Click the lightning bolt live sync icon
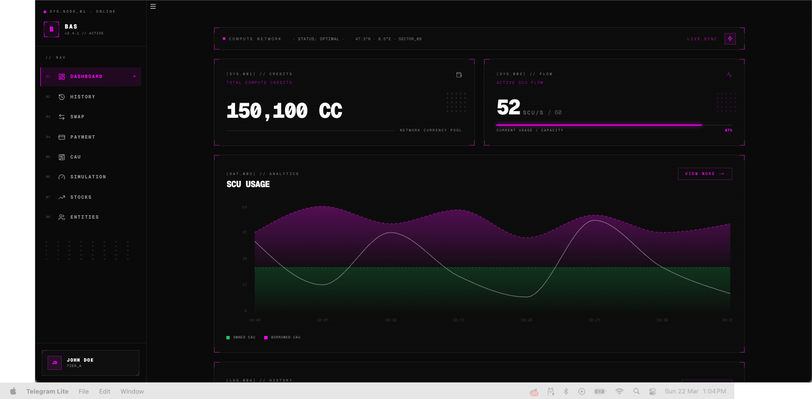 (x=730, y=39)
